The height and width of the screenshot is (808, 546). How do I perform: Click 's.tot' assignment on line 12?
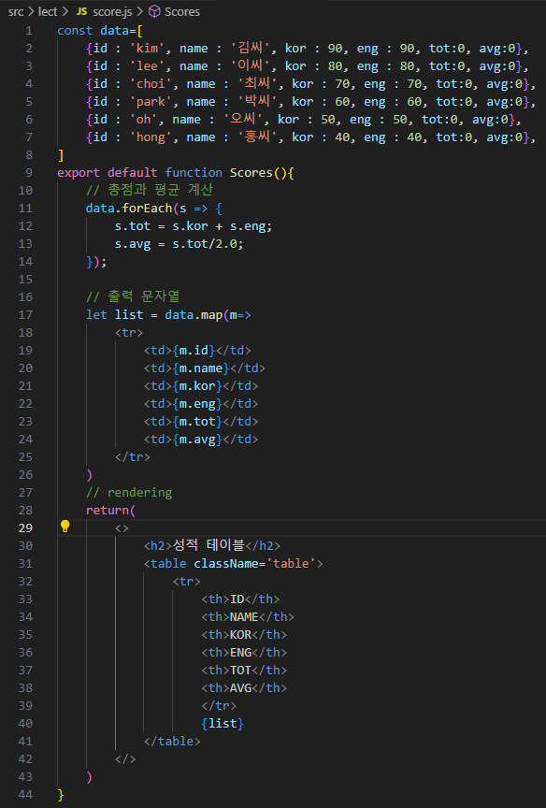[133, 226]
